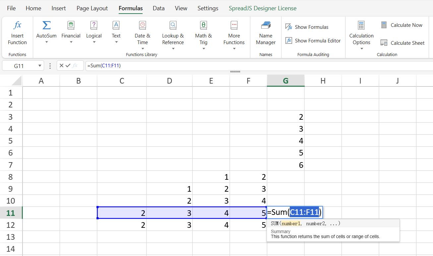433x256 pixels.
Task: Click the Calculate Sheet icon
Action: 384,42
